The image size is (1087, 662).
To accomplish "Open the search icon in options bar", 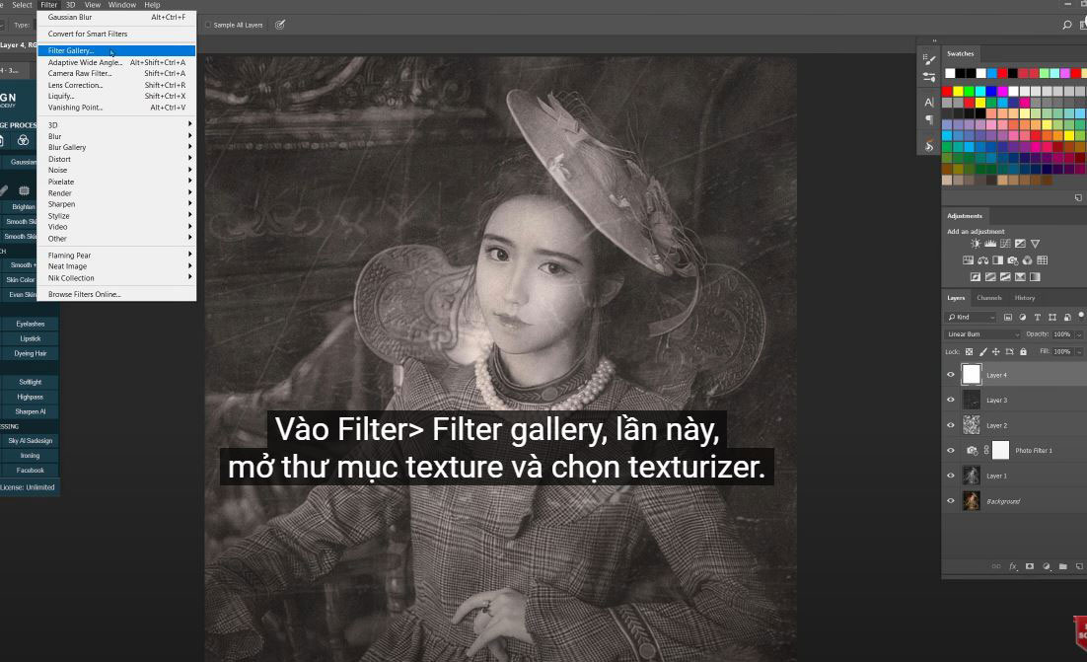I will coord(1067,25).
